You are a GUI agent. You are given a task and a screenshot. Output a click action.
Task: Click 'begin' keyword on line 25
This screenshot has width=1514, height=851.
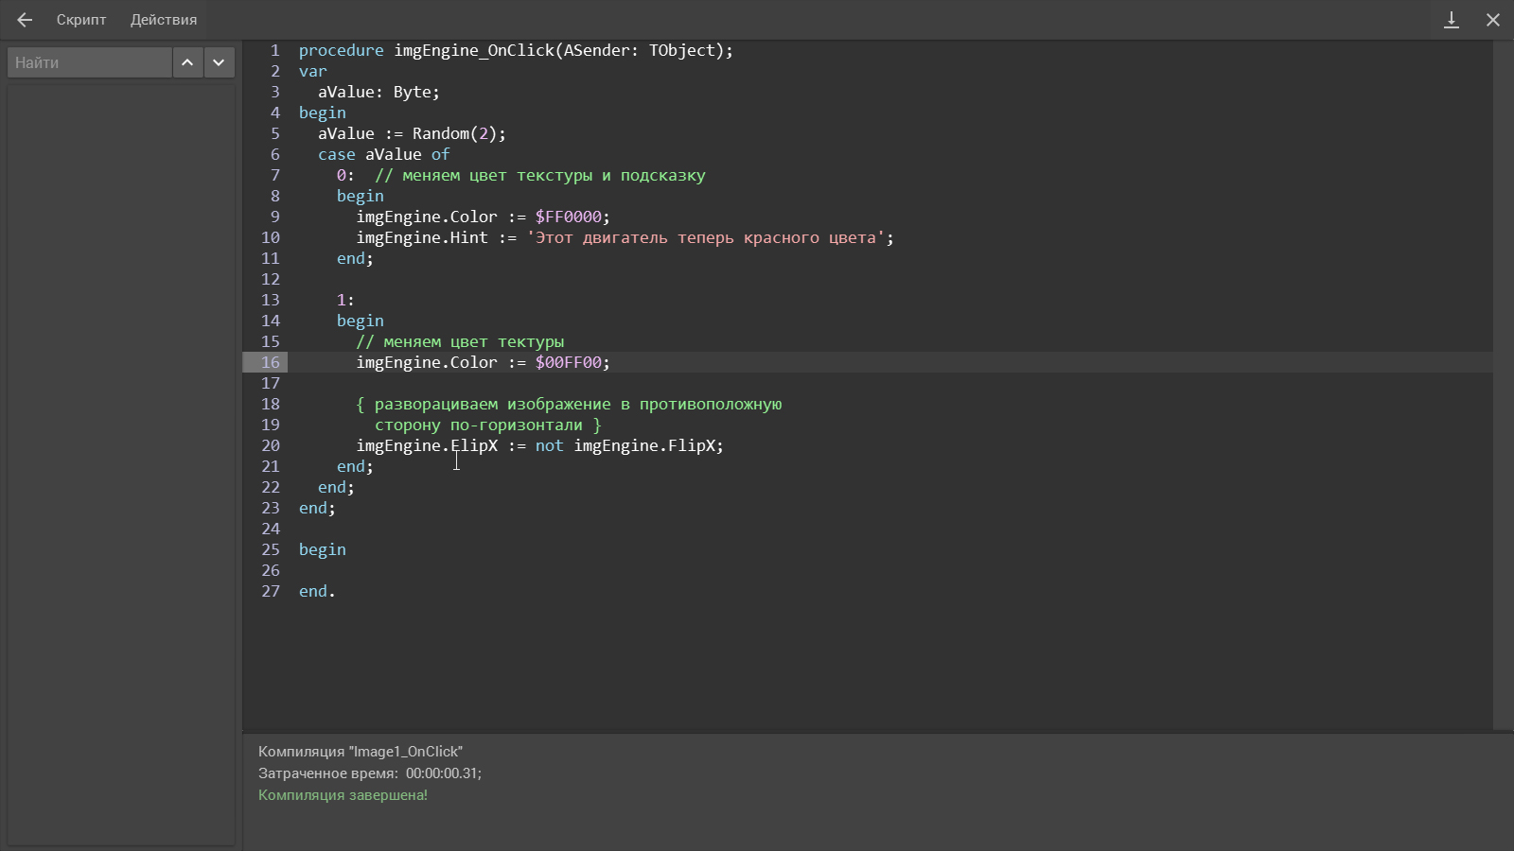point(323,549)
